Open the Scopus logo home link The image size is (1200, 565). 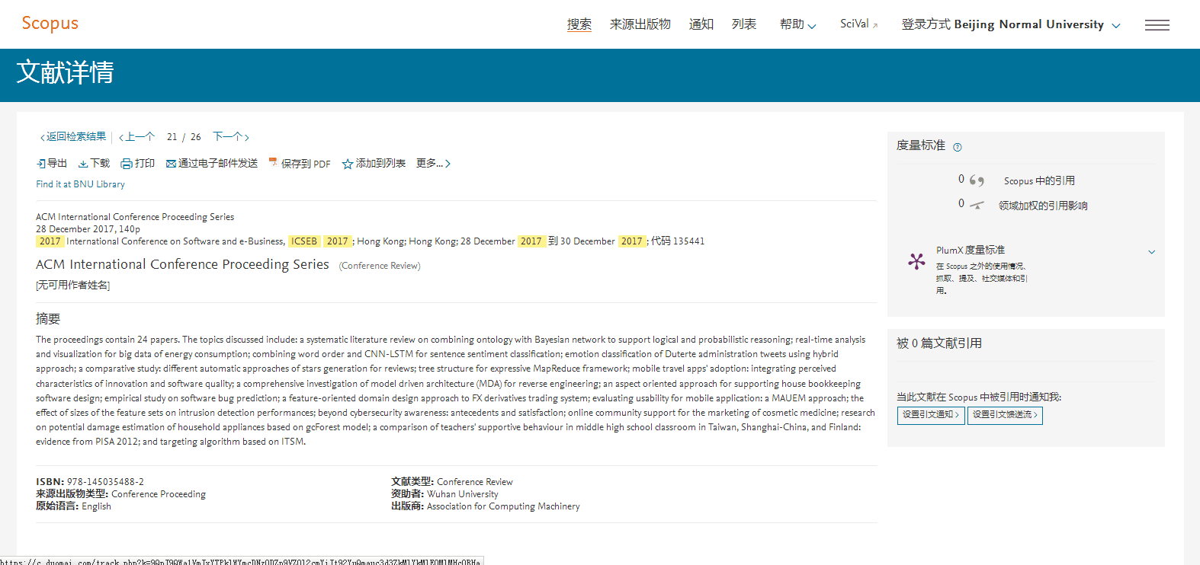coord(50,23)
